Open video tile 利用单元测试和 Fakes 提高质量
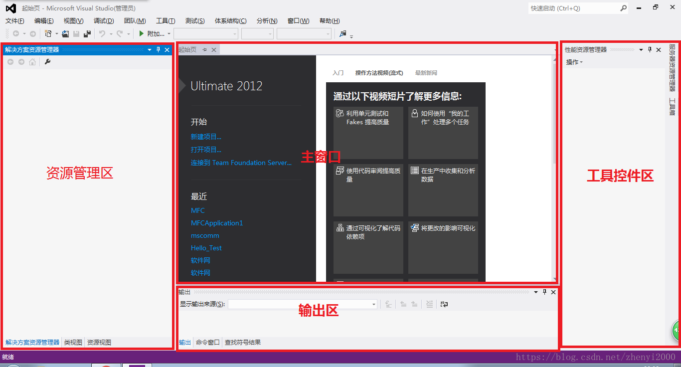The image size is (681, 367). 368,133
